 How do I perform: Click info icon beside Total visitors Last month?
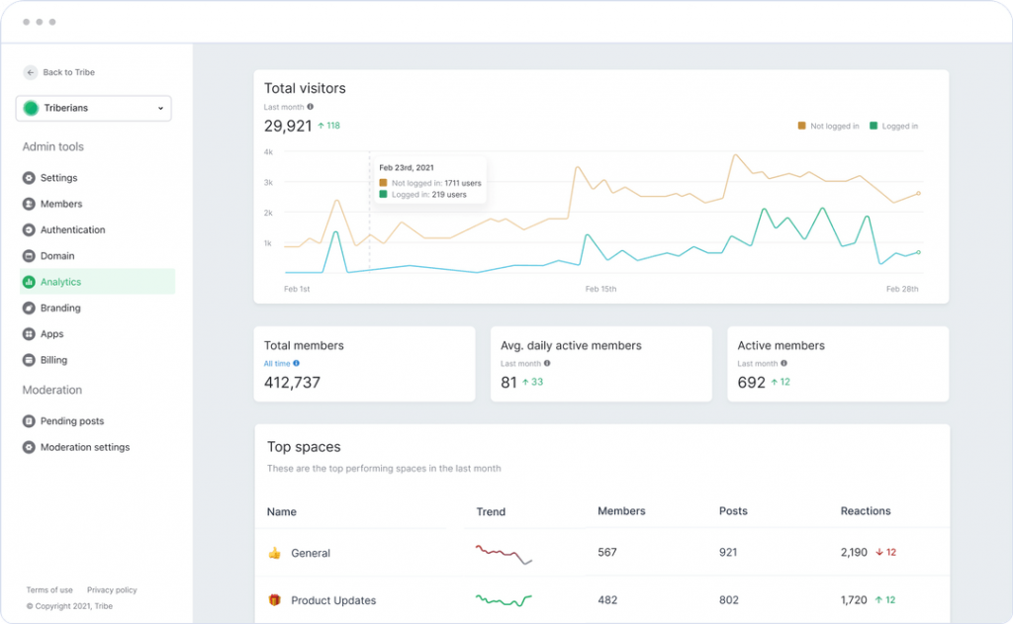pos(310,107)
